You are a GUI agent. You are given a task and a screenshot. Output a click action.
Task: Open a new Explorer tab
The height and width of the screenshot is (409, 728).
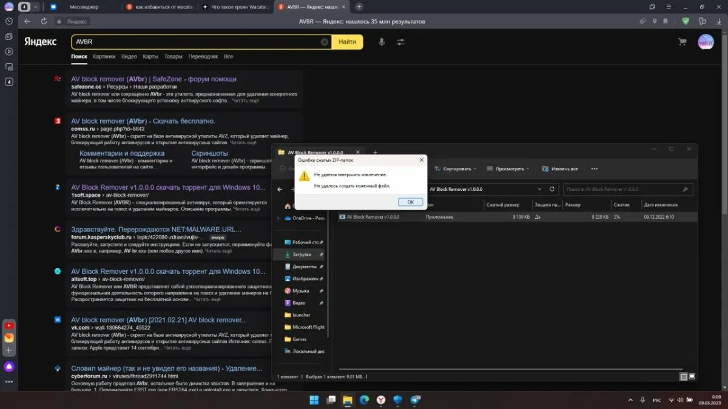tap(375, 153)
